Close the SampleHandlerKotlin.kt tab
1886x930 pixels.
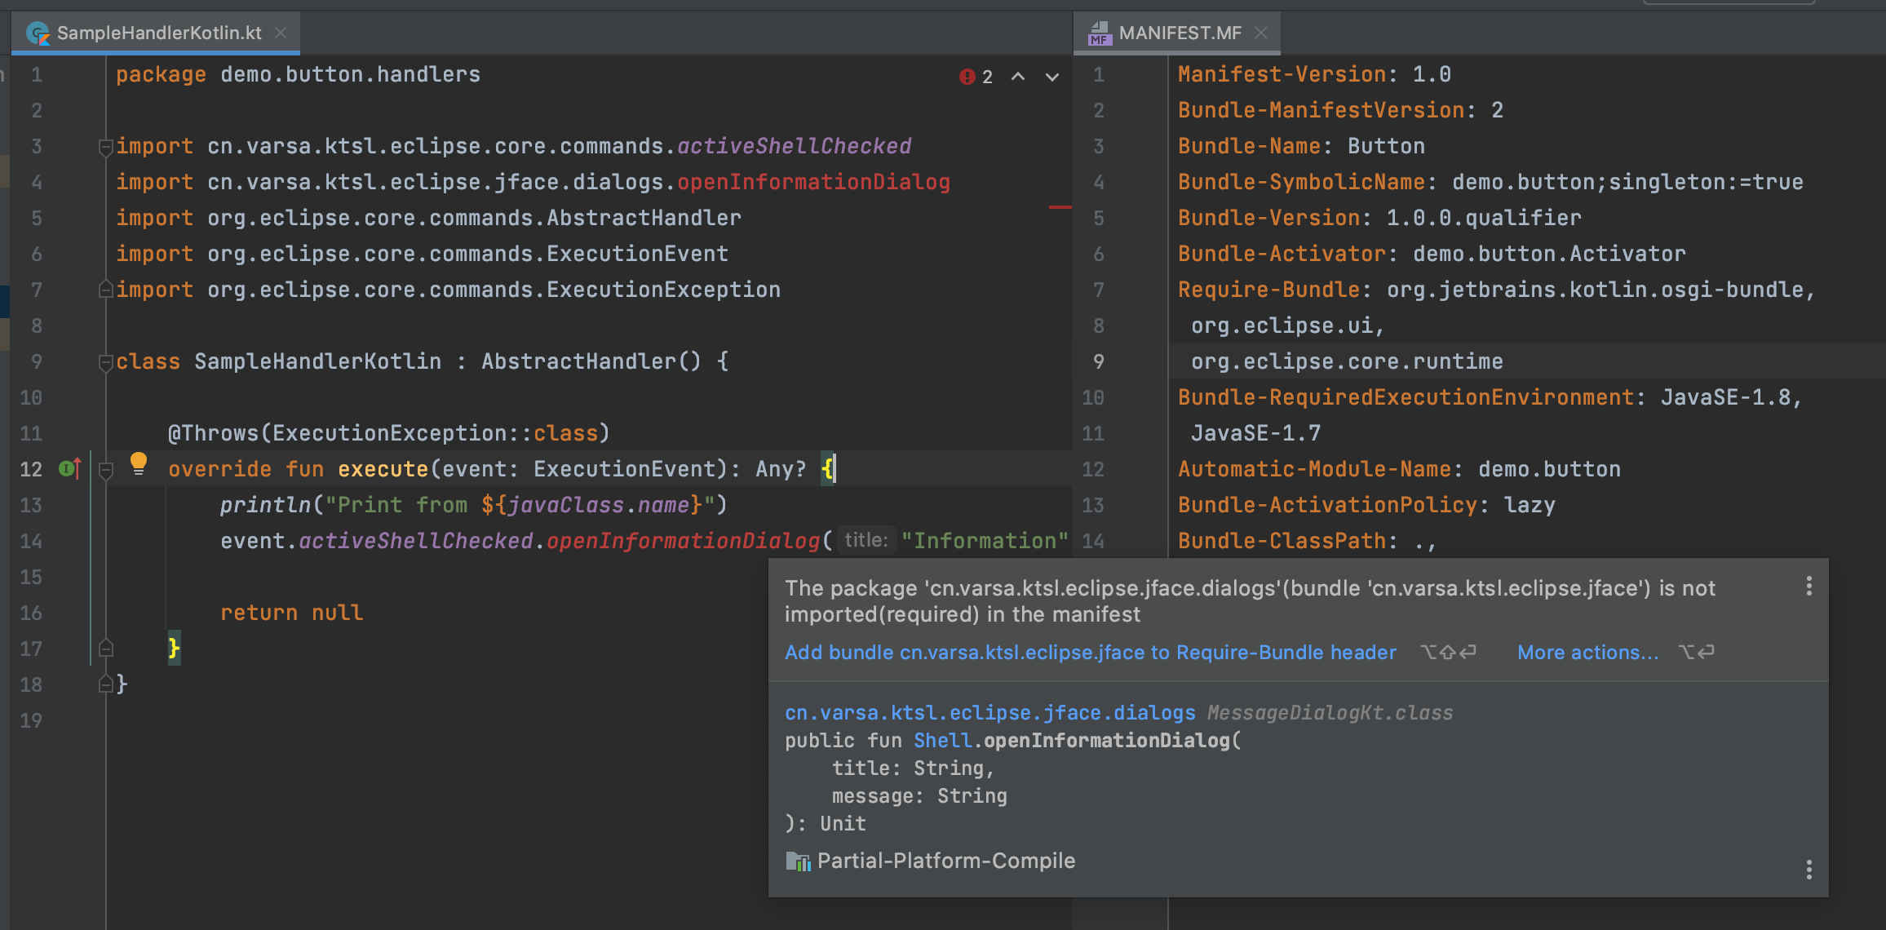pyautogui.click(x=281, y=33)
